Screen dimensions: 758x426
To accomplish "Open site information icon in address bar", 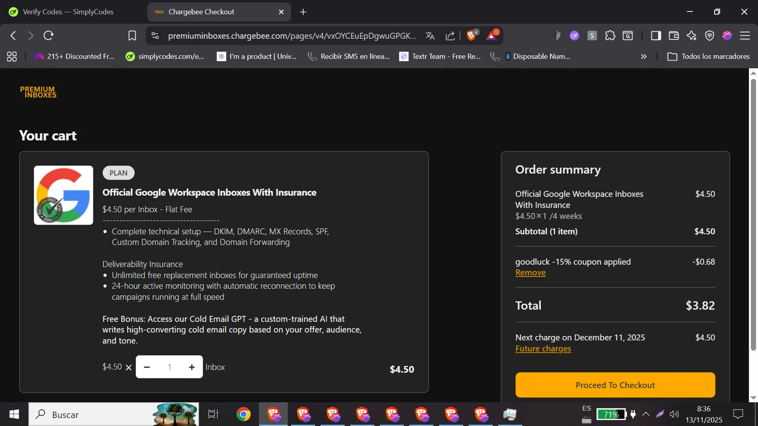I will tap(155, 36).
